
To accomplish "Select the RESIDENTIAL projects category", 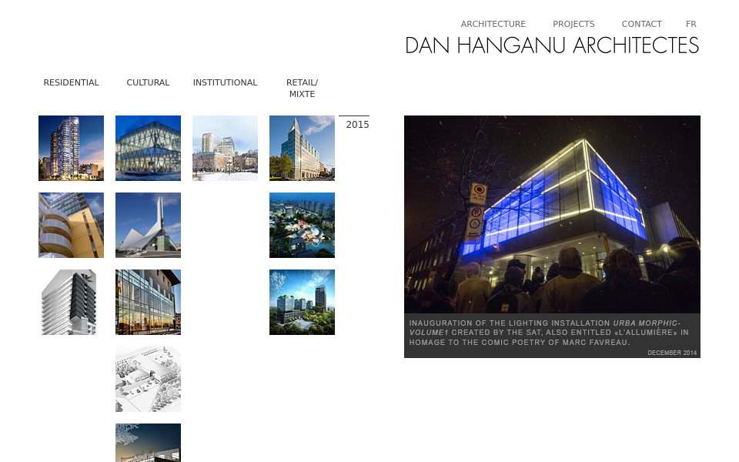I will [x=71, y=82].
